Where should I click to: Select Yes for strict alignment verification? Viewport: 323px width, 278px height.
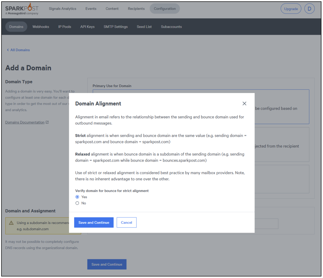point(77,197)
